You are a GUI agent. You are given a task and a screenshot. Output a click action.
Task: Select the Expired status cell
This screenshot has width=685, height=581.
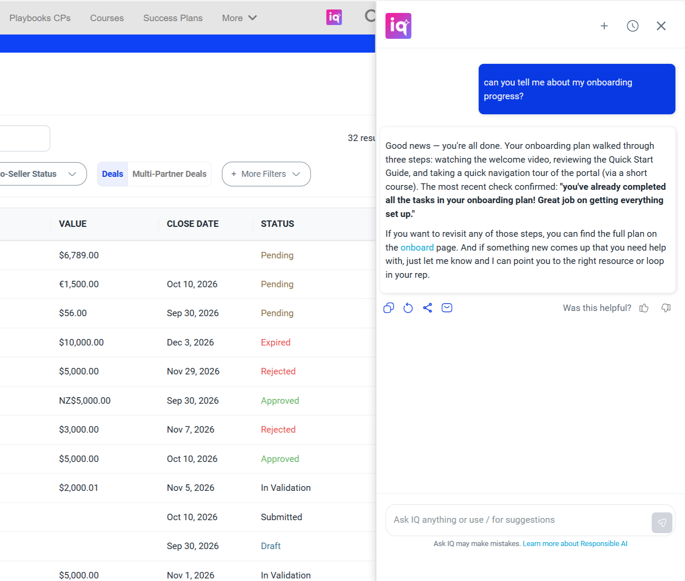click(276, 342)
